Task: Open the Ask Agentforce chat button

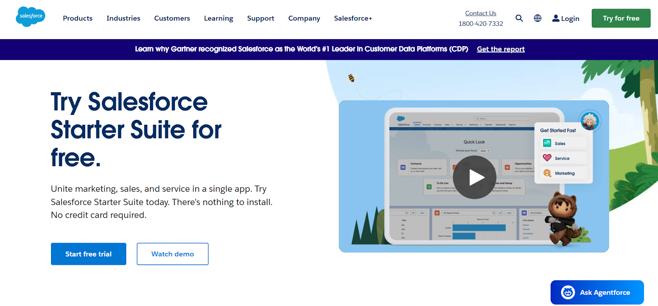Action: (597, 292)
